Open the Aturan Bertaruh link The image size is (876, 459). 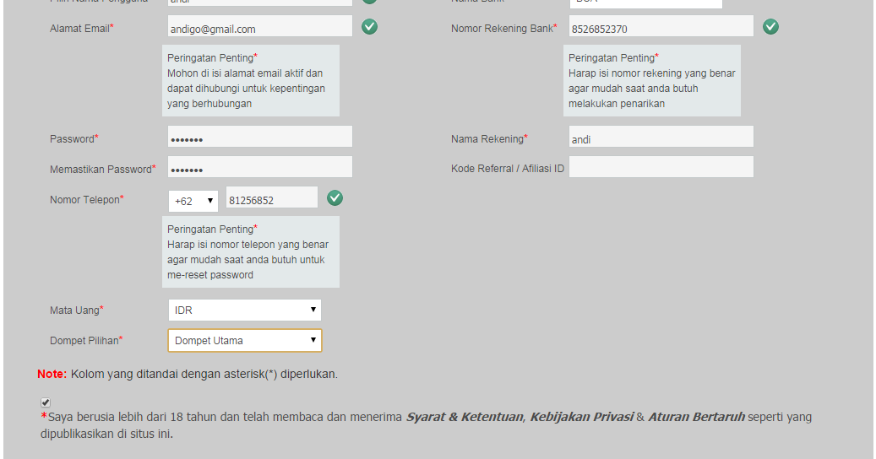[696, 417]
